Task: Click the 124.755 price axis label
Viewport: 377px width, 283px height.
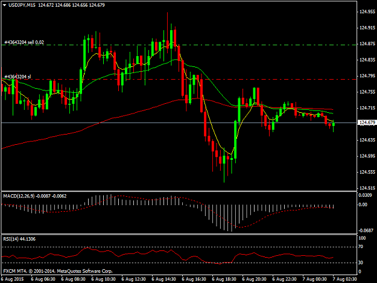Action: tap(367, 92)
